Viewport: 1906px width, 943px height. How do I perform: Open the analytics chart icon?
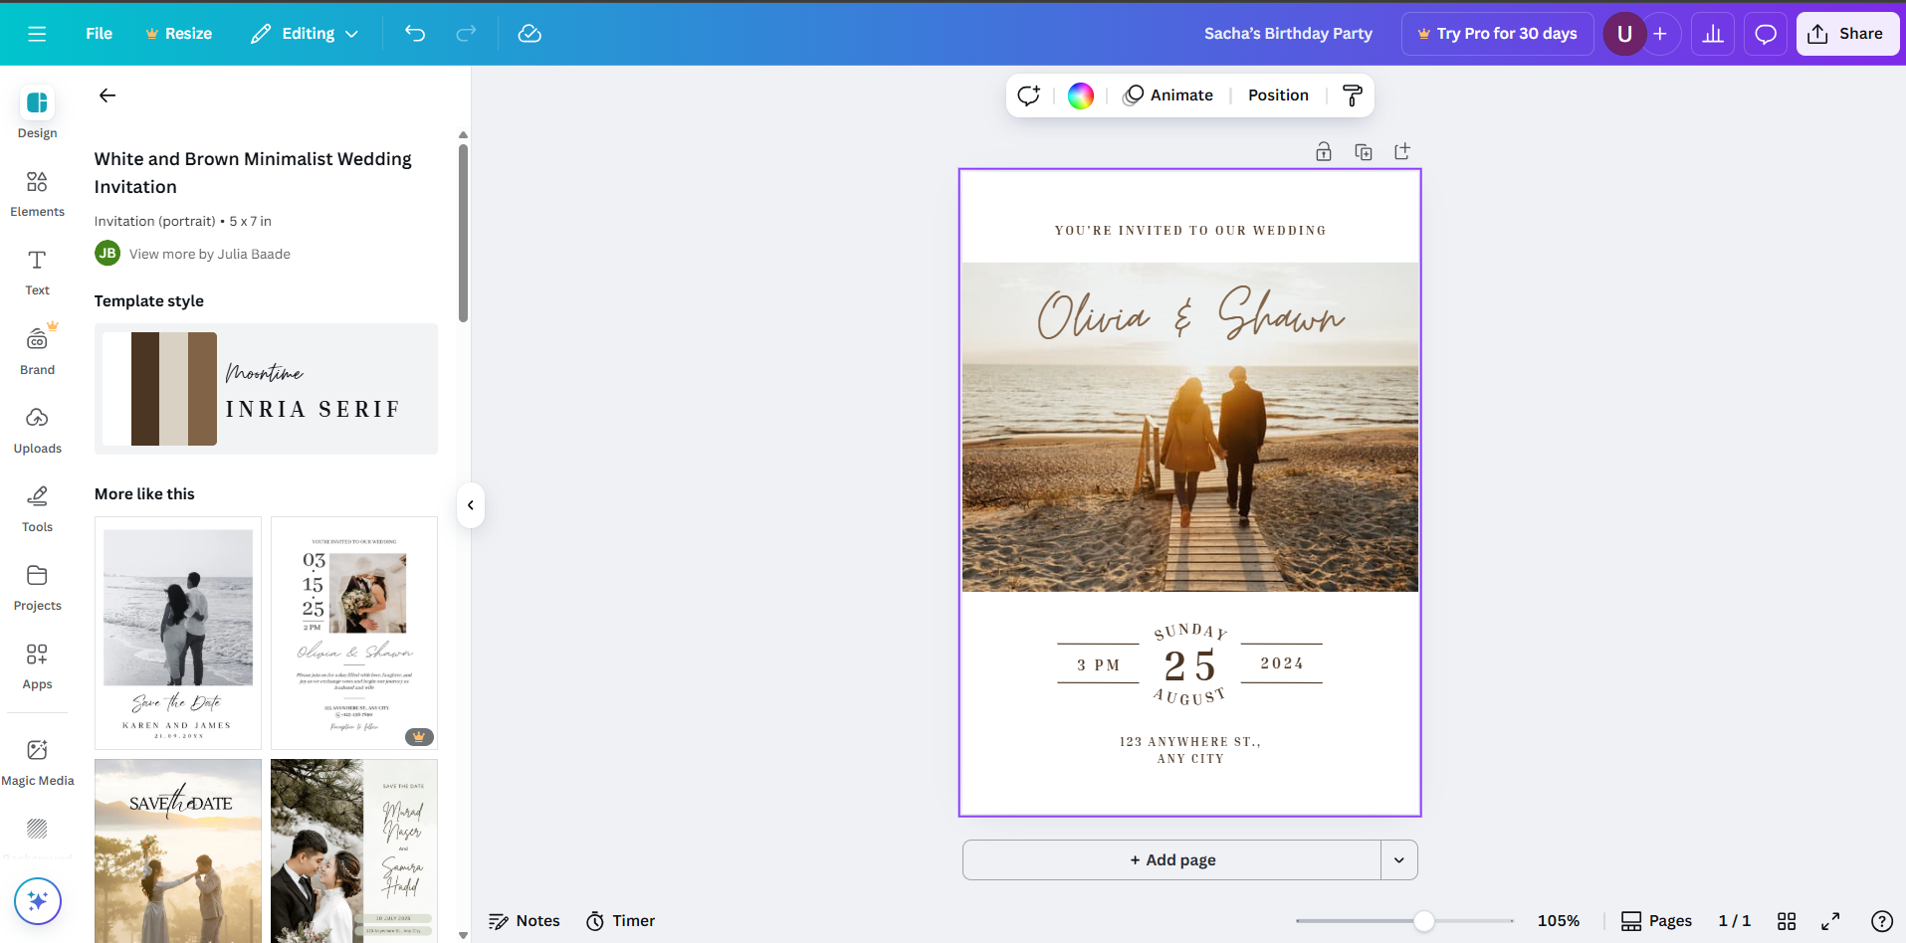[1713, 34]
